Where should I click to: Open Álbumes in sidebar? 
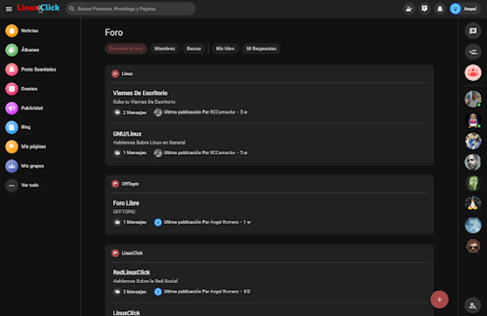coord(22,50)
